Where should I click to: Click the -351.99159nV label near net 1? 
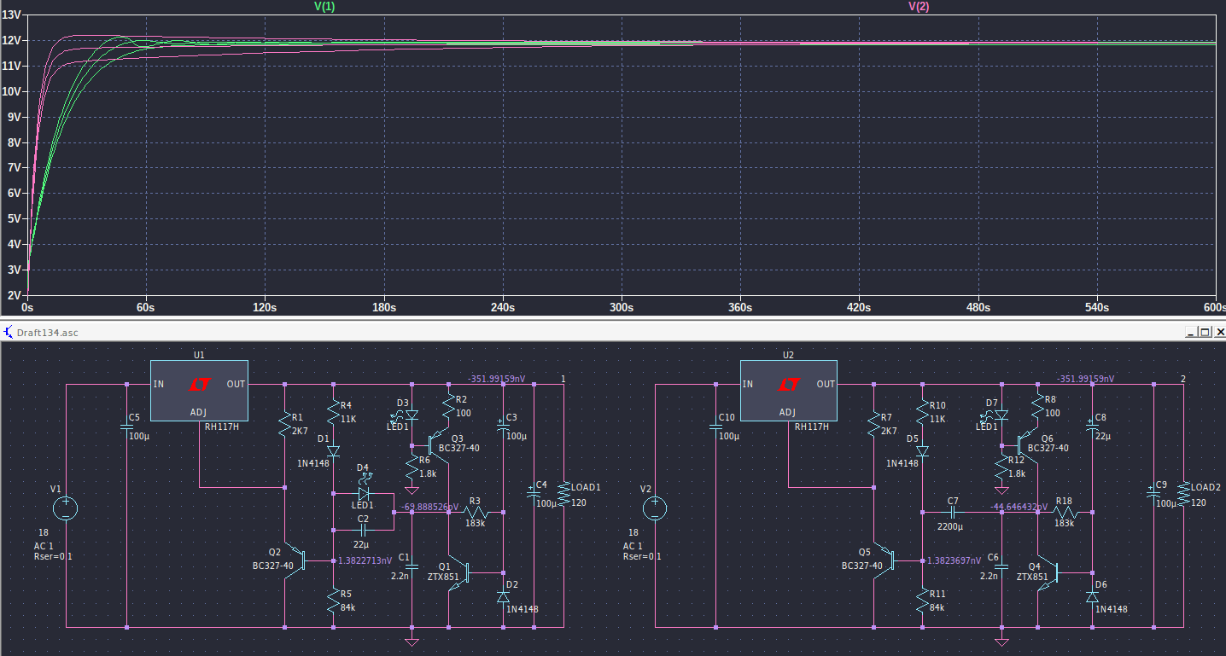point(497,379)
